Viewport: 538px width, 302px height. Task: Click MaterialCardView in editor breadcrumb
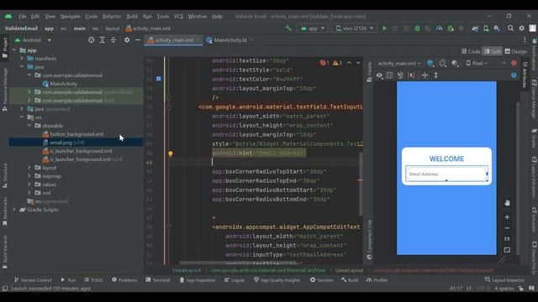click(267, 270)
